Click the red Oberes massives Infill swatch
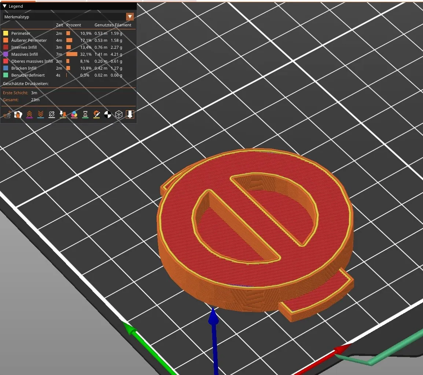 pos(5,61)
